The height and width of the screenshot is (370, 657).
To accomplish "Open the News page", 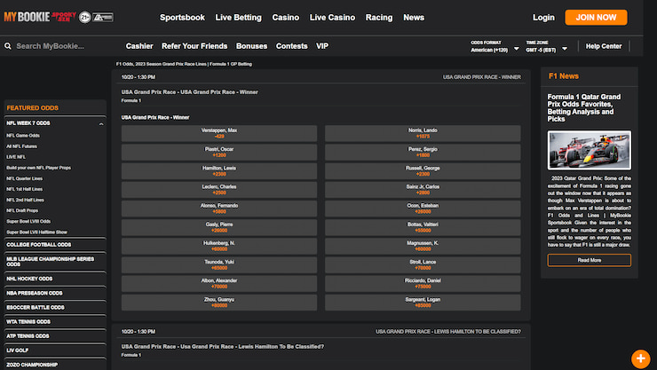I will (x=414, y=18).
